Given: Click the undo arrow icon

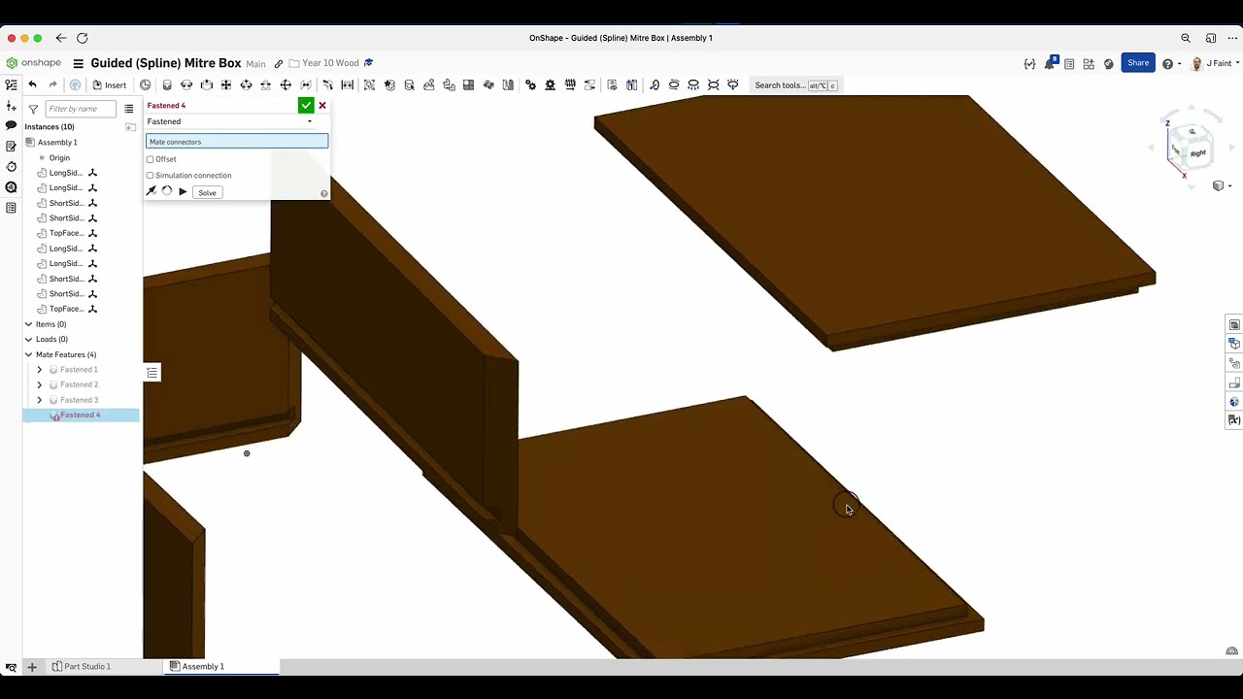Looking at the screenshot, I should tap(32, 85).
